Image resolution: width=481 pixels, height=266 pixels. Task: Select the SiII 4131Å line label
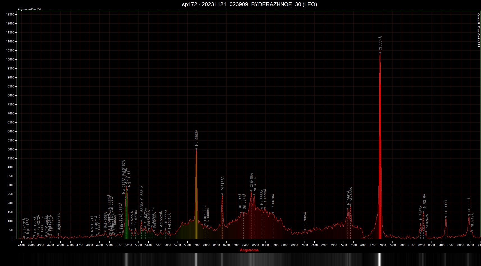pyautogui.click(x=24, y=226)
